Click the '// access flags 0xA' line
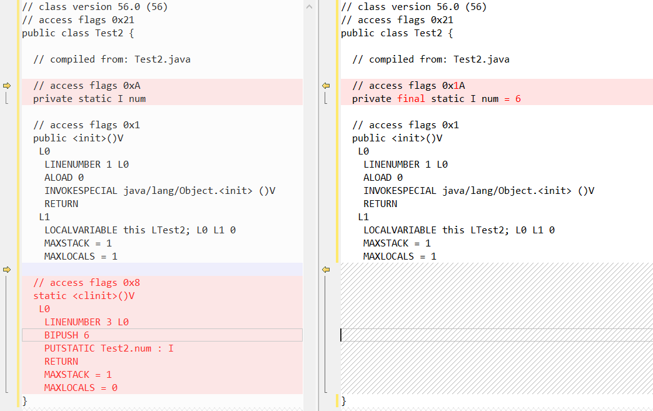 86,85
